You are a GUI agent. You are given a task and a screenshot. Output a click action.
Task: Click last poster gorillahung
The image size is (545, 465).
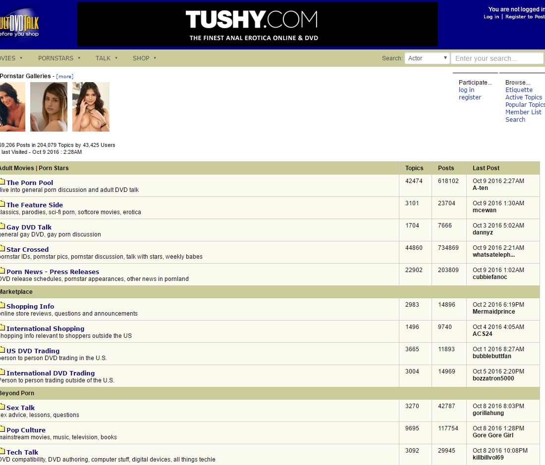tap(489, 413)
